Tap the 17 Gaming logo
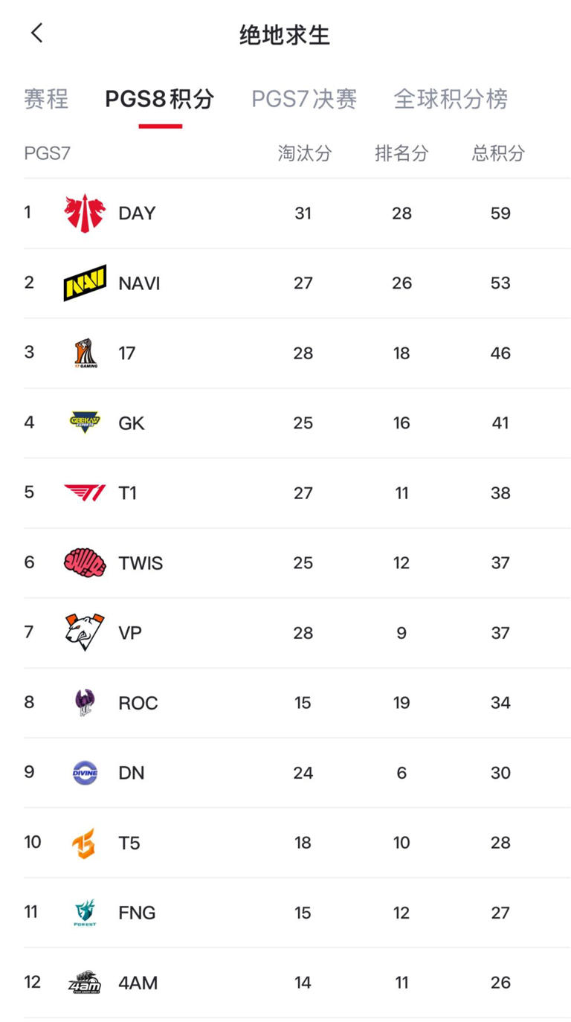This screenshot has width=571, height=1022. [85, 353]
